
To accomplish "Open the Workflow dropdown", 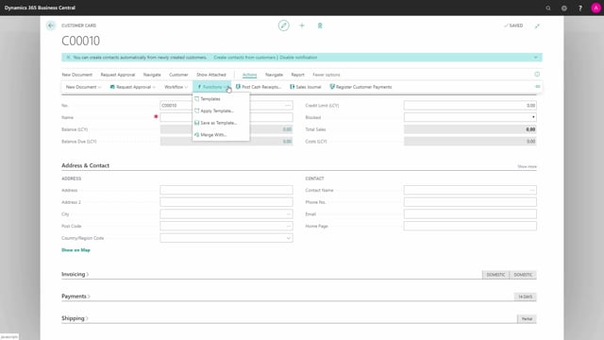I will point(176,87).
